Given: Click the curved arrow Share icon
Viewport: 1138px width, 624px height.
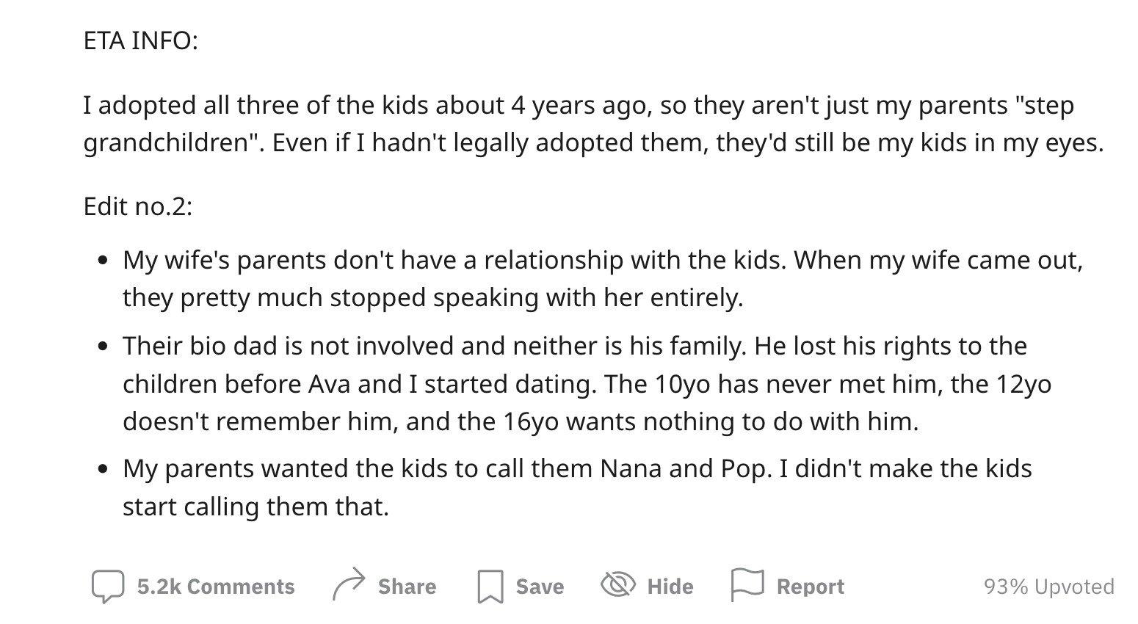Looking at the screenshot, I should (349, 584).
